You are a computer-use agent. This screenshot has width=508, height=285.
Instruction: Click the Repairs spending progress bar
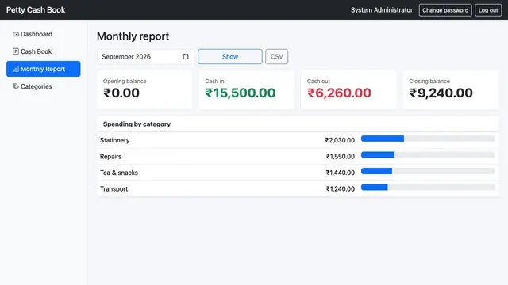(428, 155)
